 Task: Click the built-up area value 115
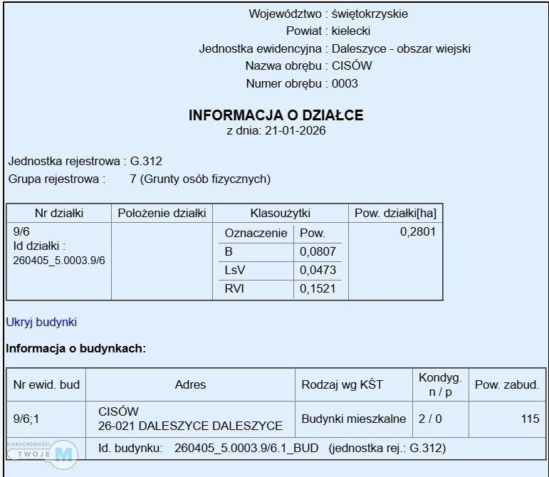click(x=530, y=419)
